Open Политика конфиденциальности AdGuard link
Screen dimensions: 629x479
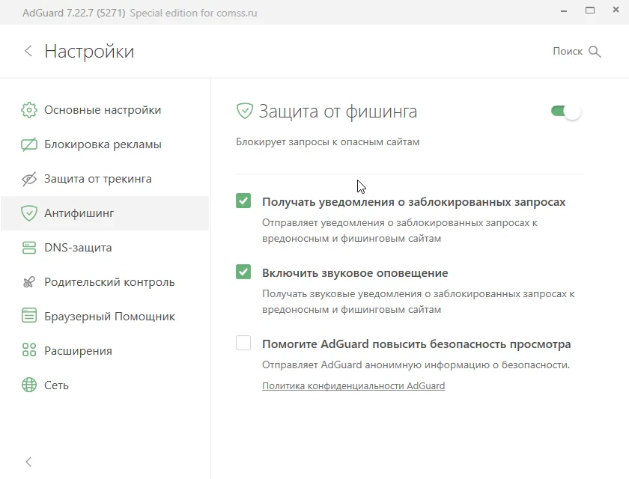[353, 385]
